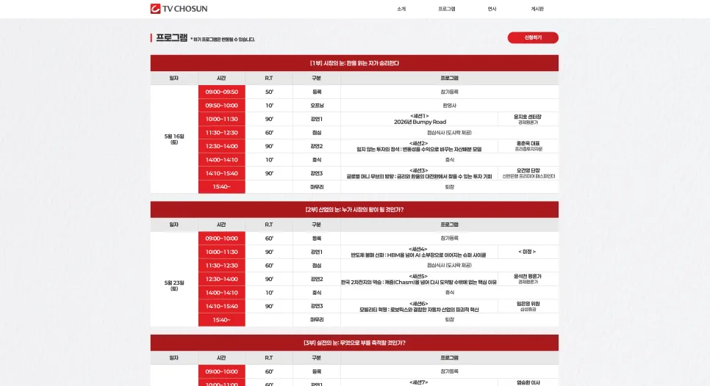Image resolution: width=710 pixels, height=386 pixels.
Task: Open the 소개 menu item
Action: pos(401,9)
